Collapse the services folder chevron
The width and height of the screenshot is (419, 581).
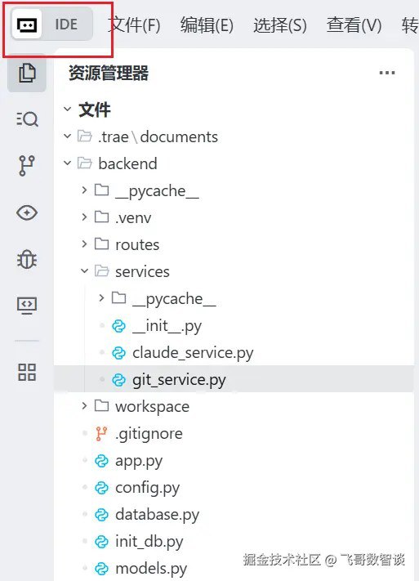click(x=84, y=271)
